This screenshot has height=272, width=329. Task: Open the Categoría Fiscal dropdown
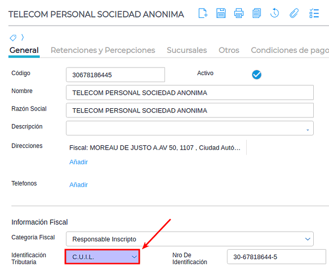pyautogui.click(x=190, y=239)
